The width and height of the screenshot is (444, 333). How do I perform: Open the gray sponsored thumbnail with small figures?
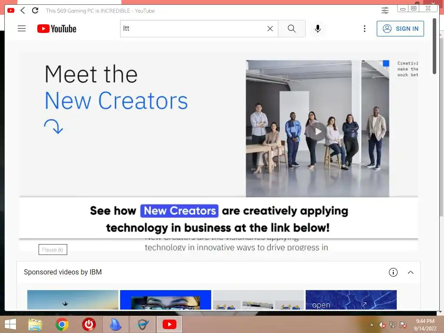click(x=258, y=300)
